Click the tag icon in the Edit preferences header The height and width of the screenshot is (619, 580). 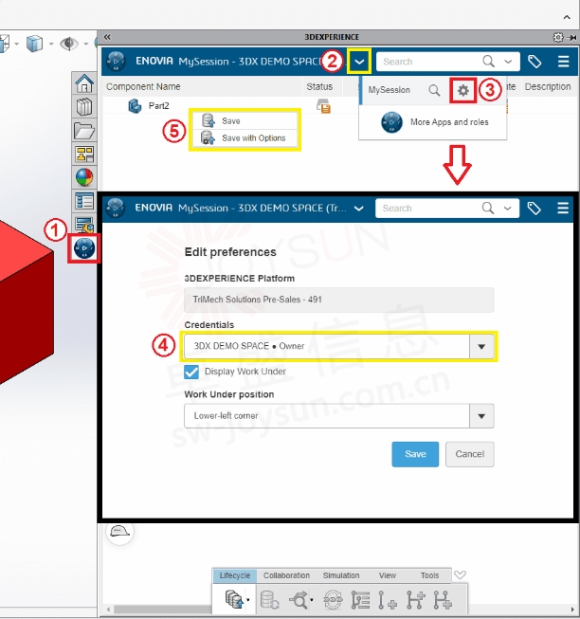pos(534,208)
